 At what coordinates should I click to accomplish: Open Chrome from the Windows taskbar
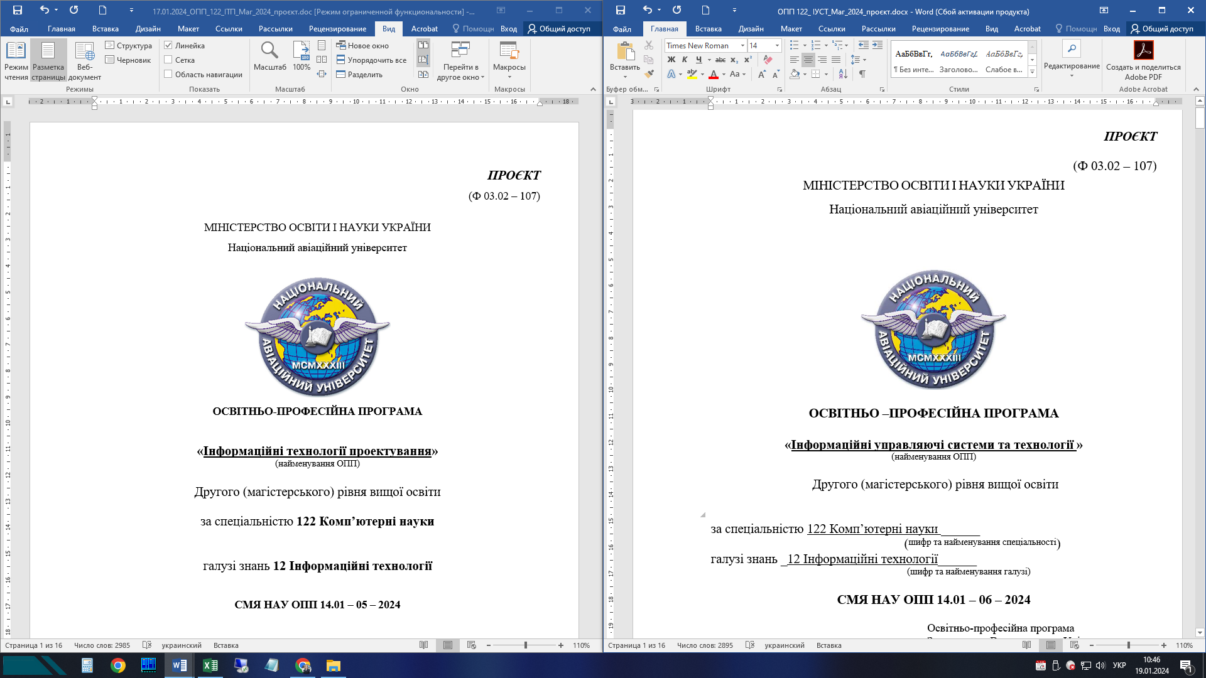click(x=118, y=665)
